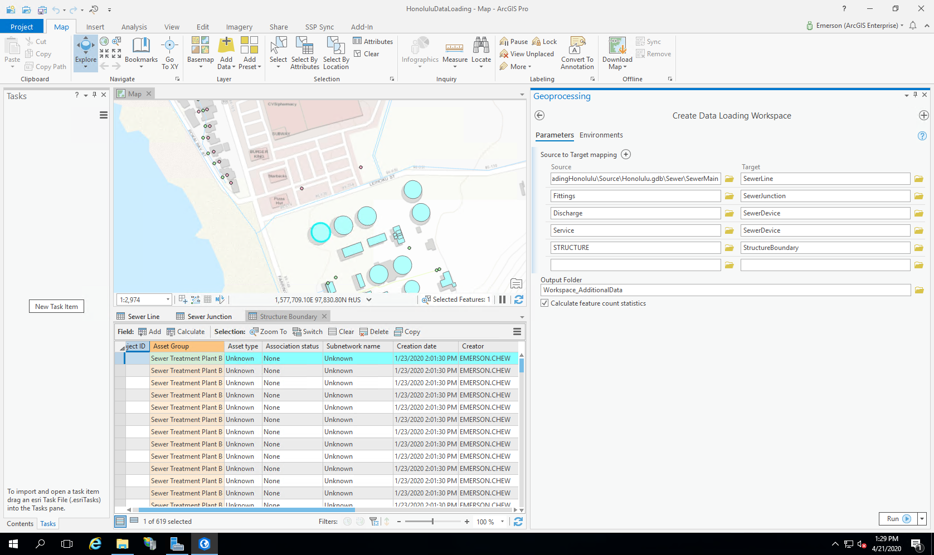Viewport: 934px width, 555px height.
Task: Click Download Map
Action: click(617, 53)
